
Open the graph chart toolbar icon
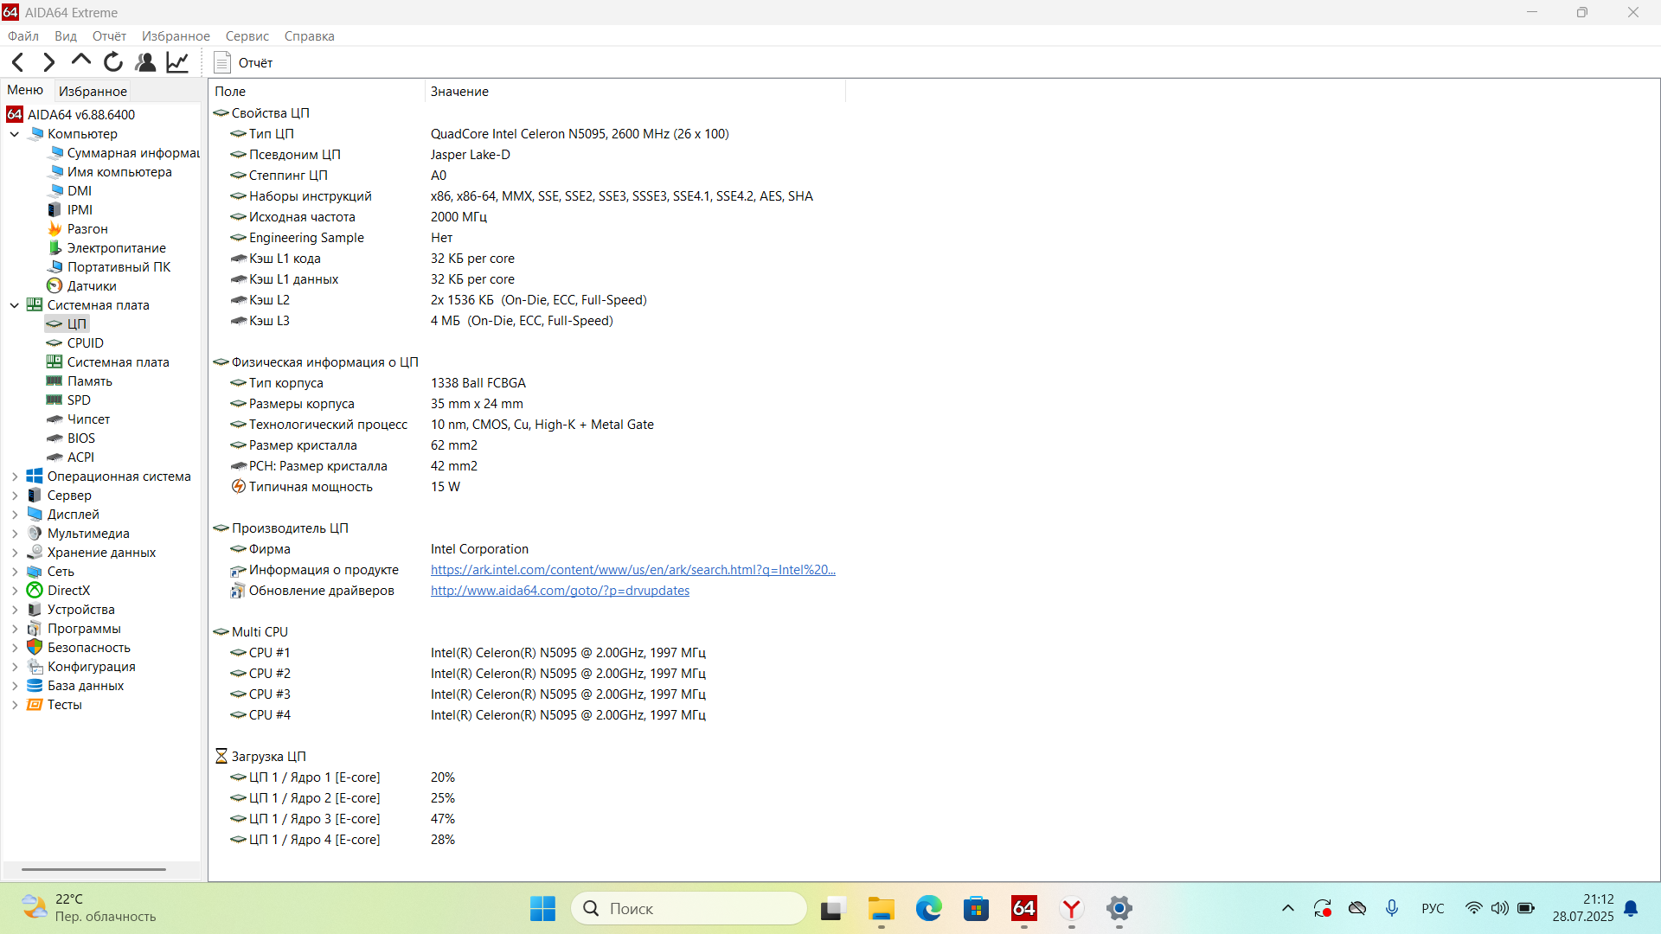coord(177,62)
